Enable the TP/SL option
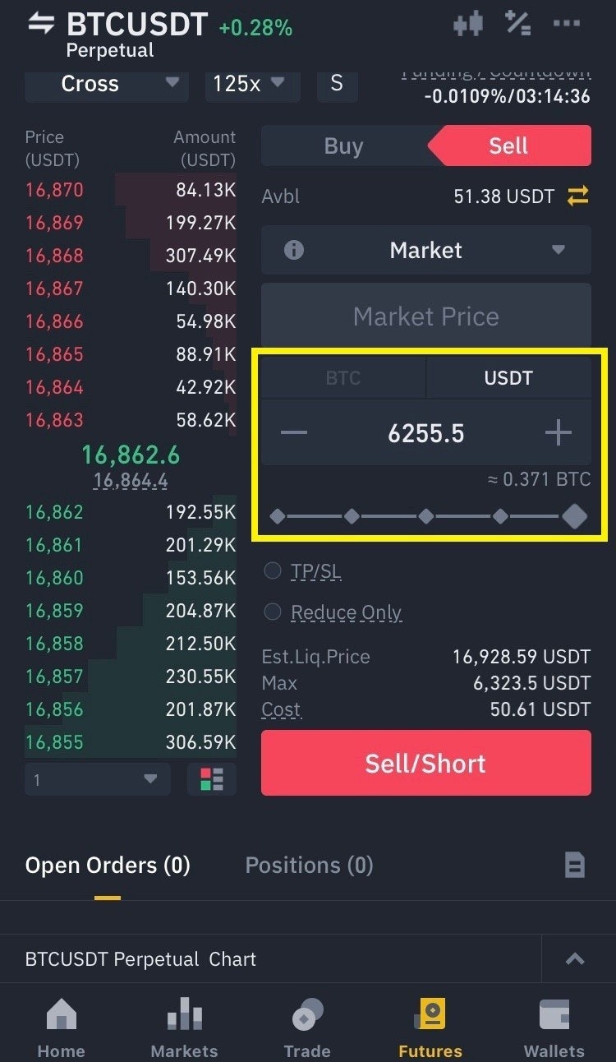This screenshot has width=616, height=1062. (x=273, y=571)
